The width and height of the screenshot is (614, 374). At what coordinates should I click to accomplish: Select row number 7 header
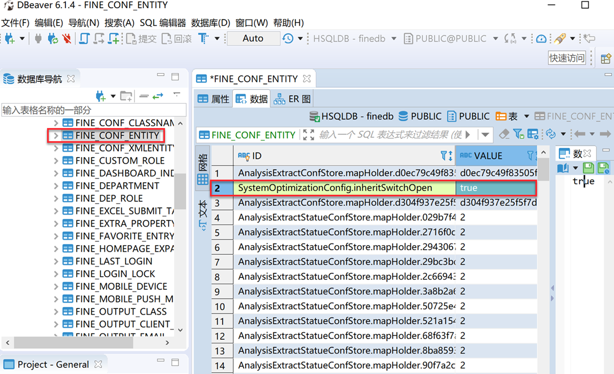(223, 262)
